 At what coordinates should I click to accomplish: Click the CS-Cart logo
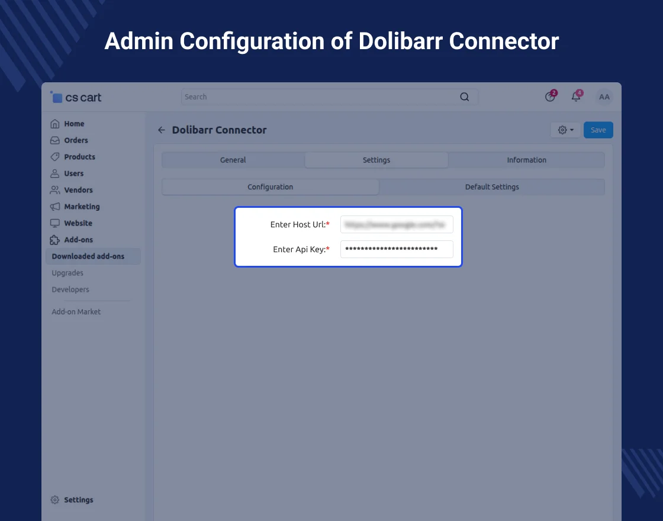[x=76, y=97]
